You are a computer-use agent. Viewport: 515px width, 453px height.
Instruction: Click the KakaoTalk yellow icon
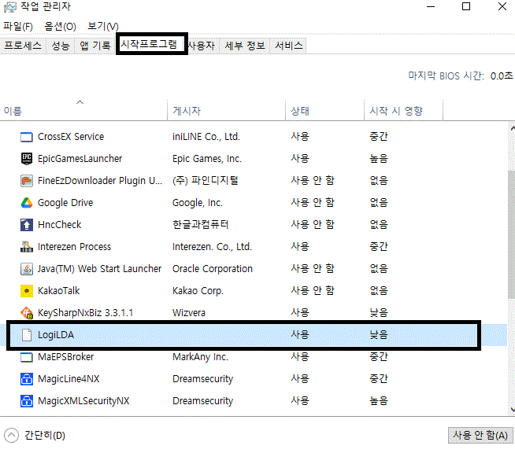pos(27,291)
